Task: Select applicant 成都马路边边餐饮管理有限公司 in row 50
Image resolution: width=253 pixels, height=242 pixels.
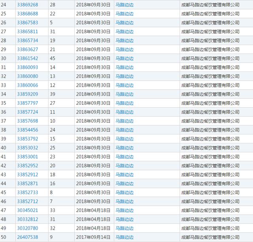Action: tap(210, 237)
